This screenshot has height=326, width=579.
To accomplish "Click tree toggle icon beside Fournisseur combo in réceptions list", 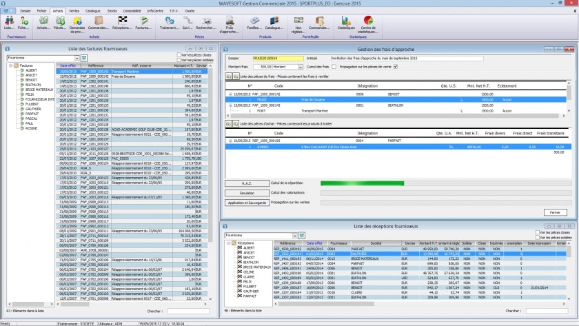I will pyautogui.click(x=302, y=235).
